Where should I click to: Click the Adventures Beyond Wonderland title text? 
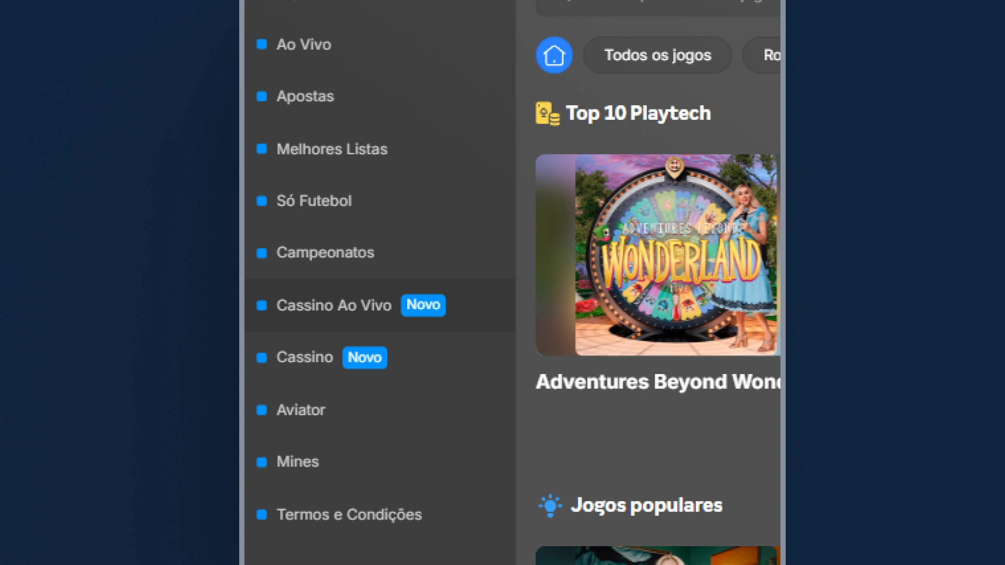658,382
